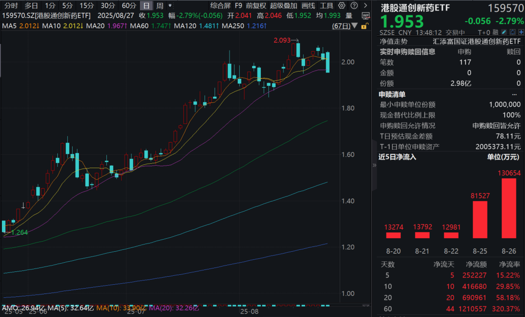Switch to the 分时 intraday tab

tap(10, 6)
